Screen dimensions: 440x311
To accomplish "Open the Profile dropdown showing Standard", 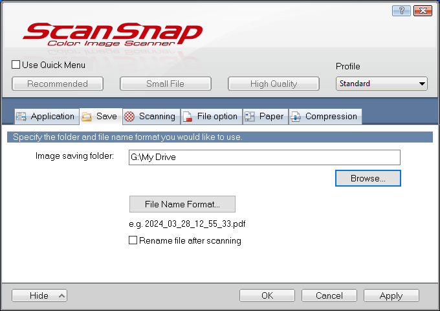I will 381,84.
